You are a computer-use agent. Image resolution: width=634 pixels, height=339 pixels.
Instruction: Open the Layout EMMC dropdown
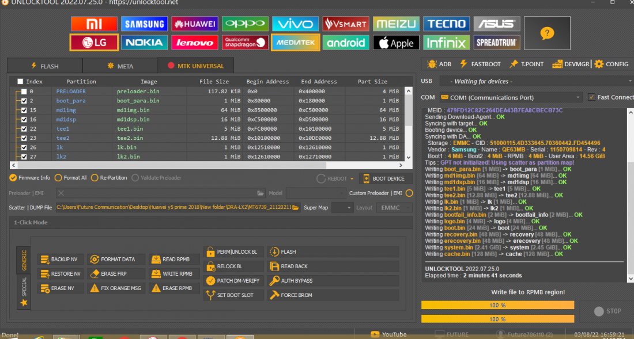click(x=394, y=208)
